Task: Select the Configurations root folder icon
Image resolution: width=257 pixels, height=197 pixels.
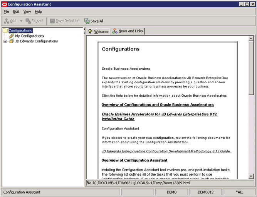Action: pos(5,30)
